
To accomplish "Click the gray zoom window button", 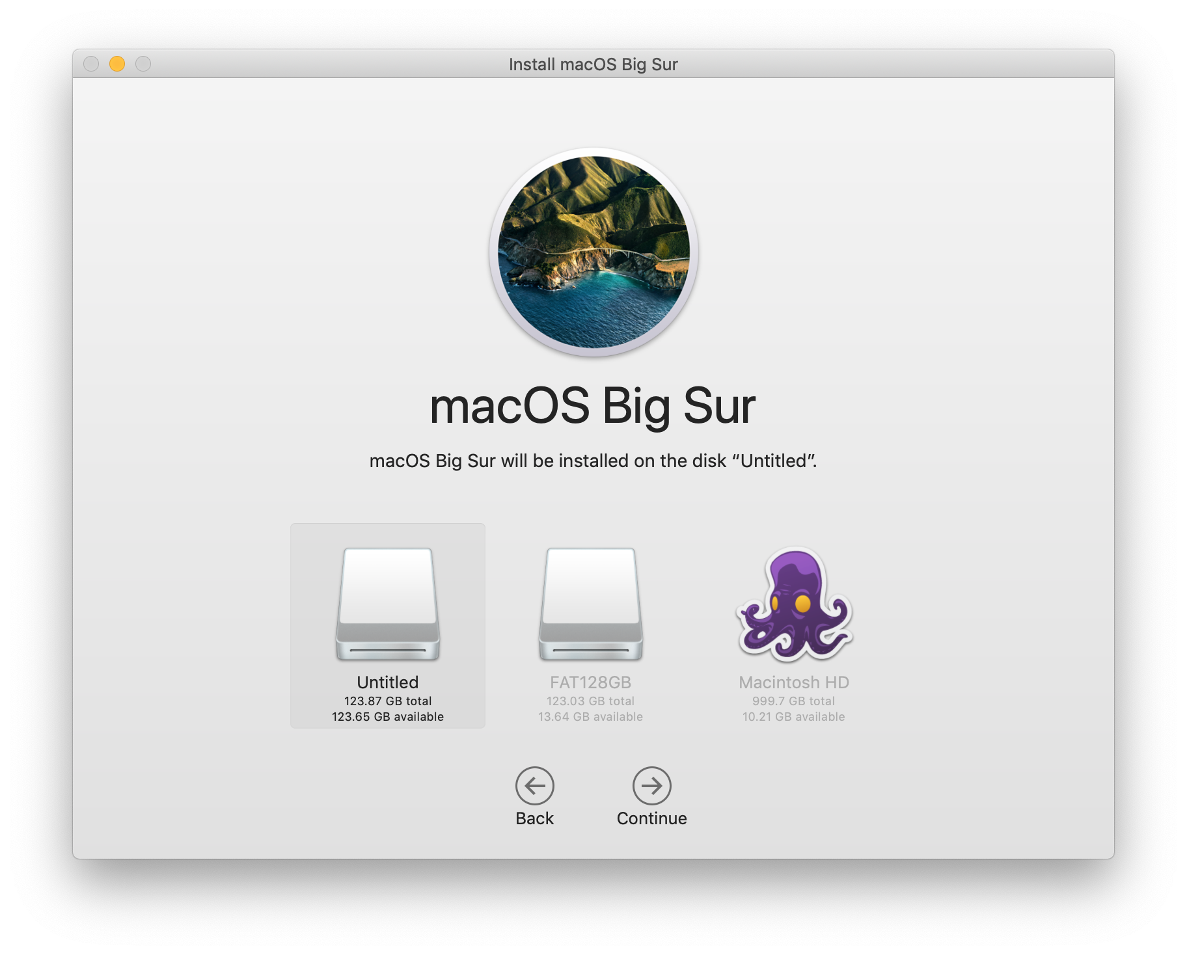I will (143, 64).
